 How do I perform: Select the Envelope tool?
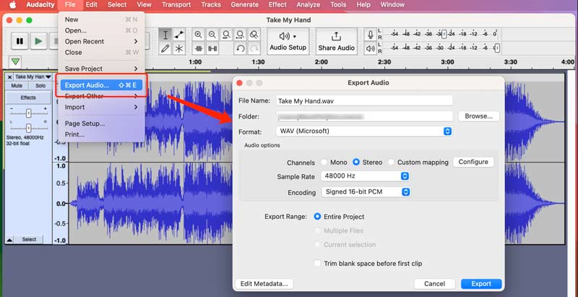pyautogui.click(x=179, y=35)
